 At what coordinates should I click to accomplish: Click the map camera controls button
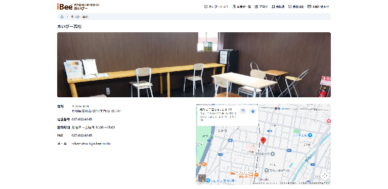coord(325,176)
